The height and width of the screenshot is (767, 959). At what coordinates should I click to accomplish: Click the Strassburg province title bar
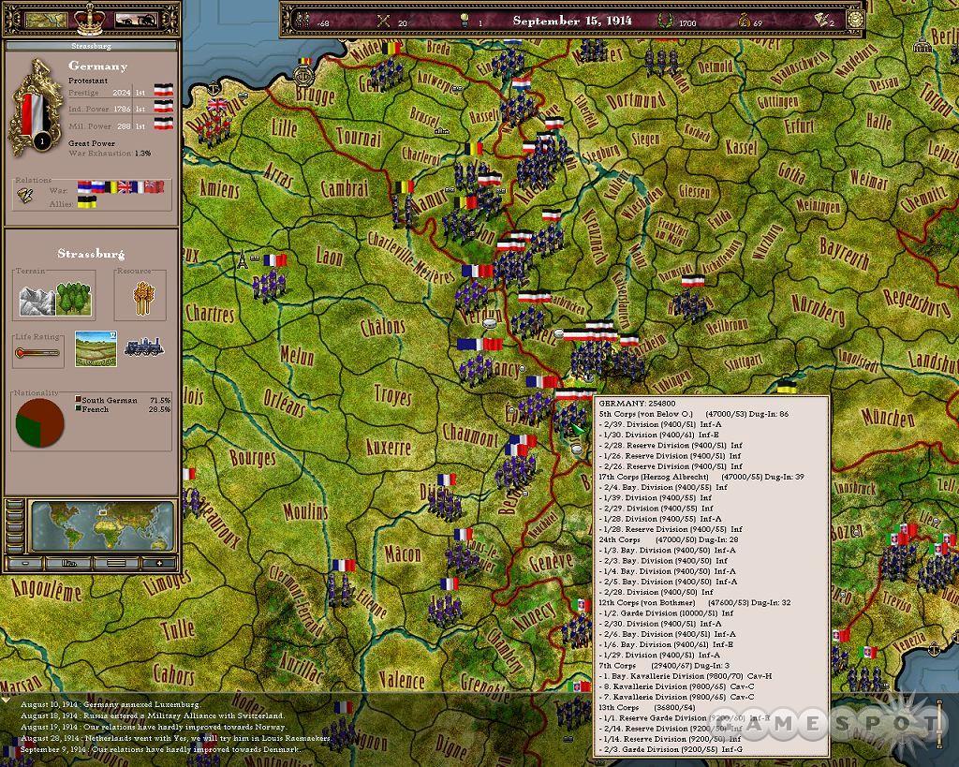tap(91, 46)
